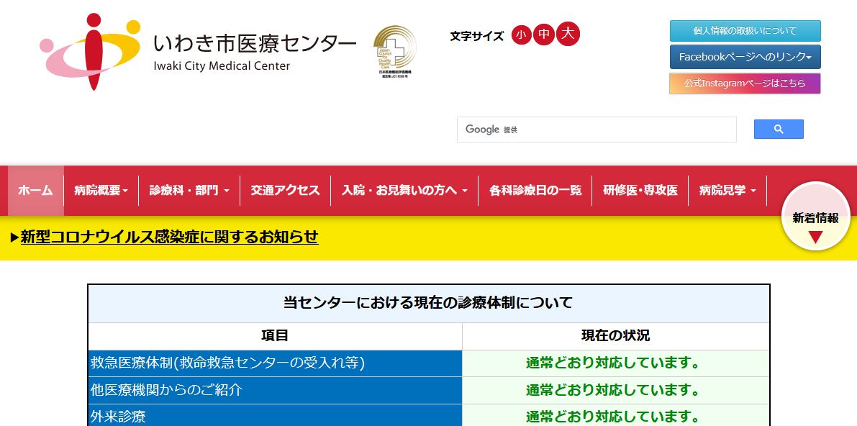Open the 病院見学 dropdown
Screen dimensions: 857x426
[x=727, y=191]
